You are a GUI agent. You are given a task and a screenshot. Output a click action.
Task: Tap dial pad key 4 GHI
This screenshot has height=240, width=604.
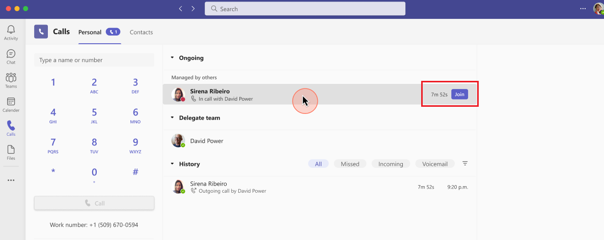coord(53,116)
